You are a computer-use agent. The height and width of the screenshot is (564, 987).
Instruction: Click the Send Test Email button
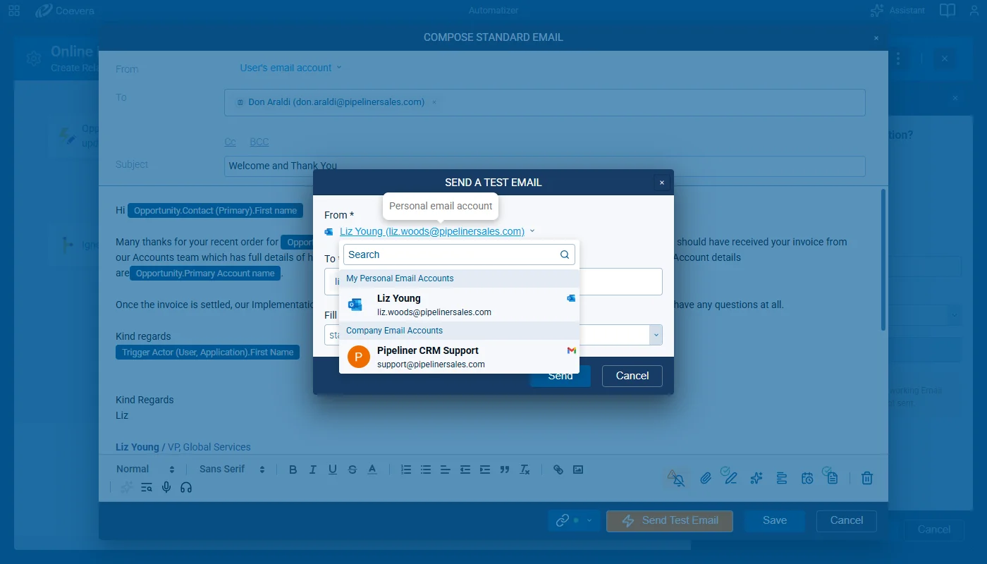(670, 521)
